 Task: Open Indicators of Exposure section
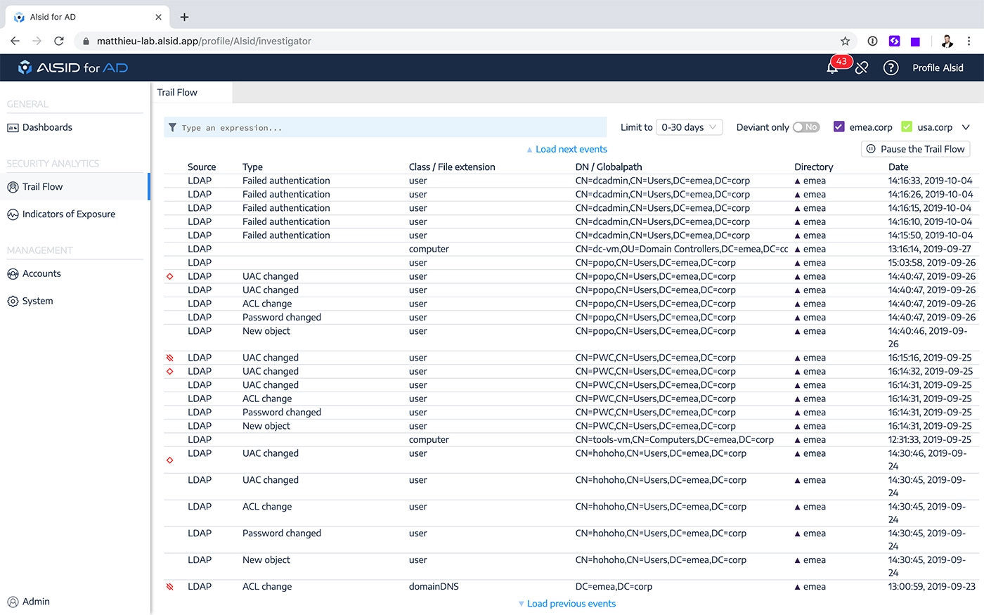click(x=69, y=214)
